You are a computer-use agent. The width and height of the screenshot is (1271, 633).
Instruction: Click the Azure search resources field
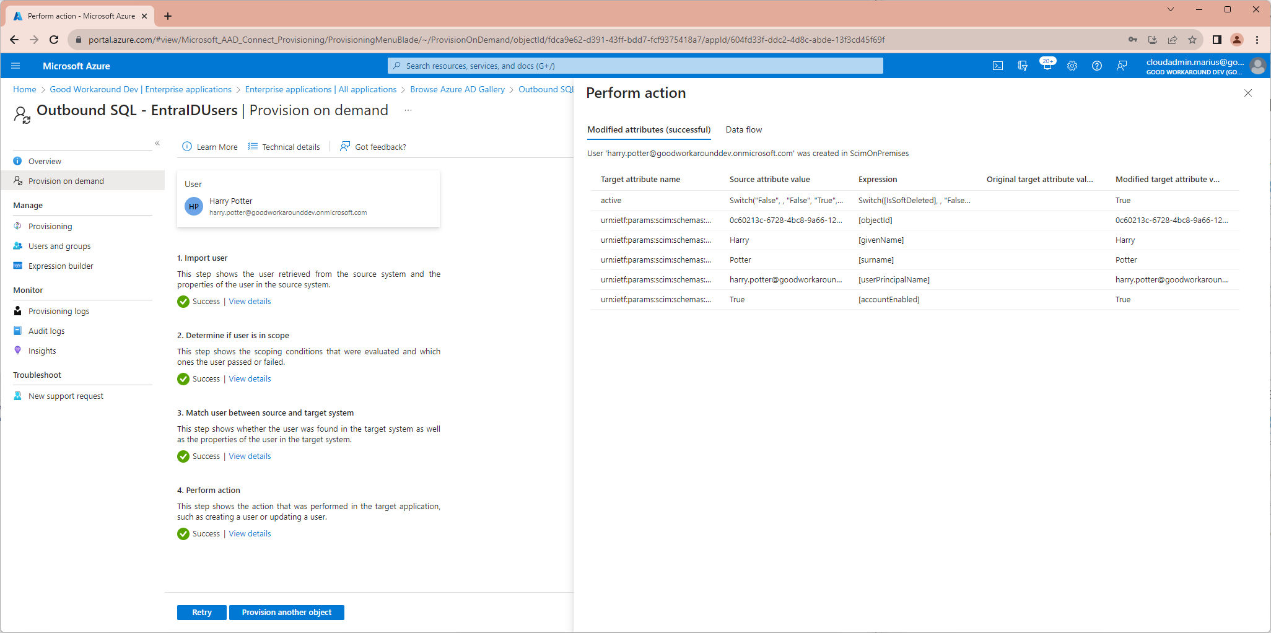[x=635, y=66]
